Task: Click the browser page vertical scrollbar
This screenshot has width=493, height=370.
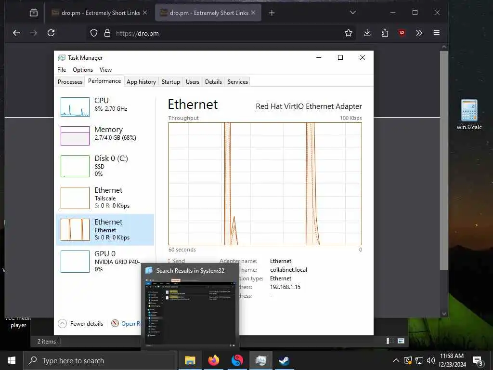Action: (444, 160)
